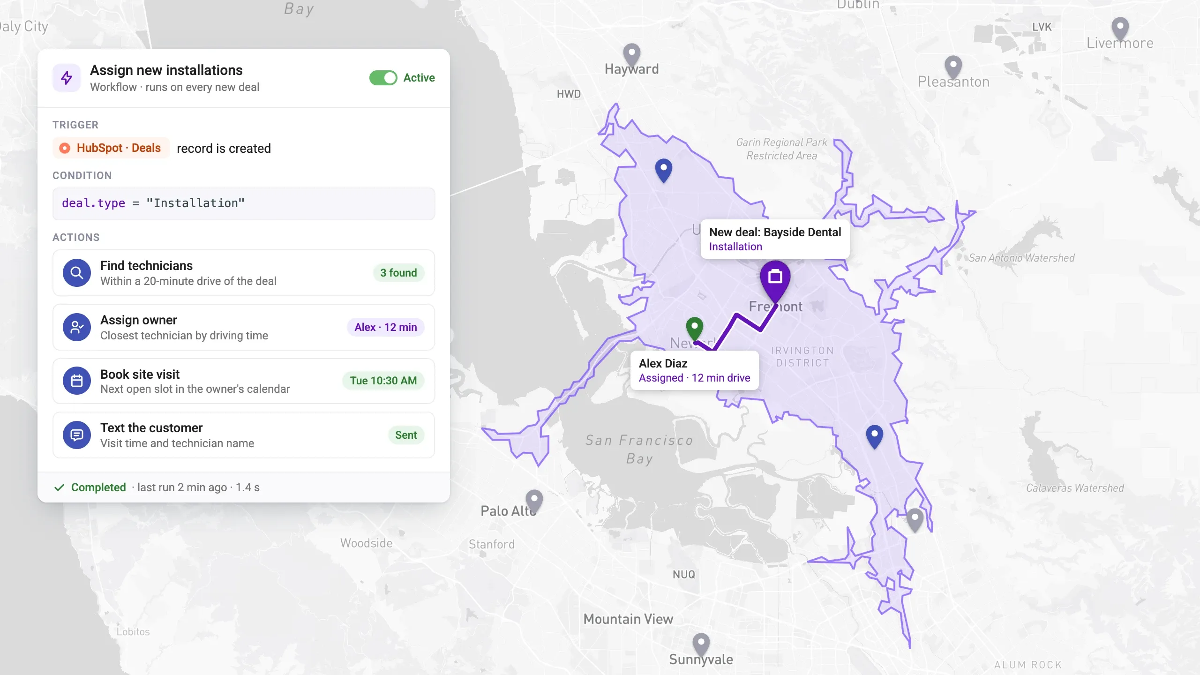Click the HubSpot Deals trigger chip
Screen dimensions: 1200x675
click(x=111, y=148)
